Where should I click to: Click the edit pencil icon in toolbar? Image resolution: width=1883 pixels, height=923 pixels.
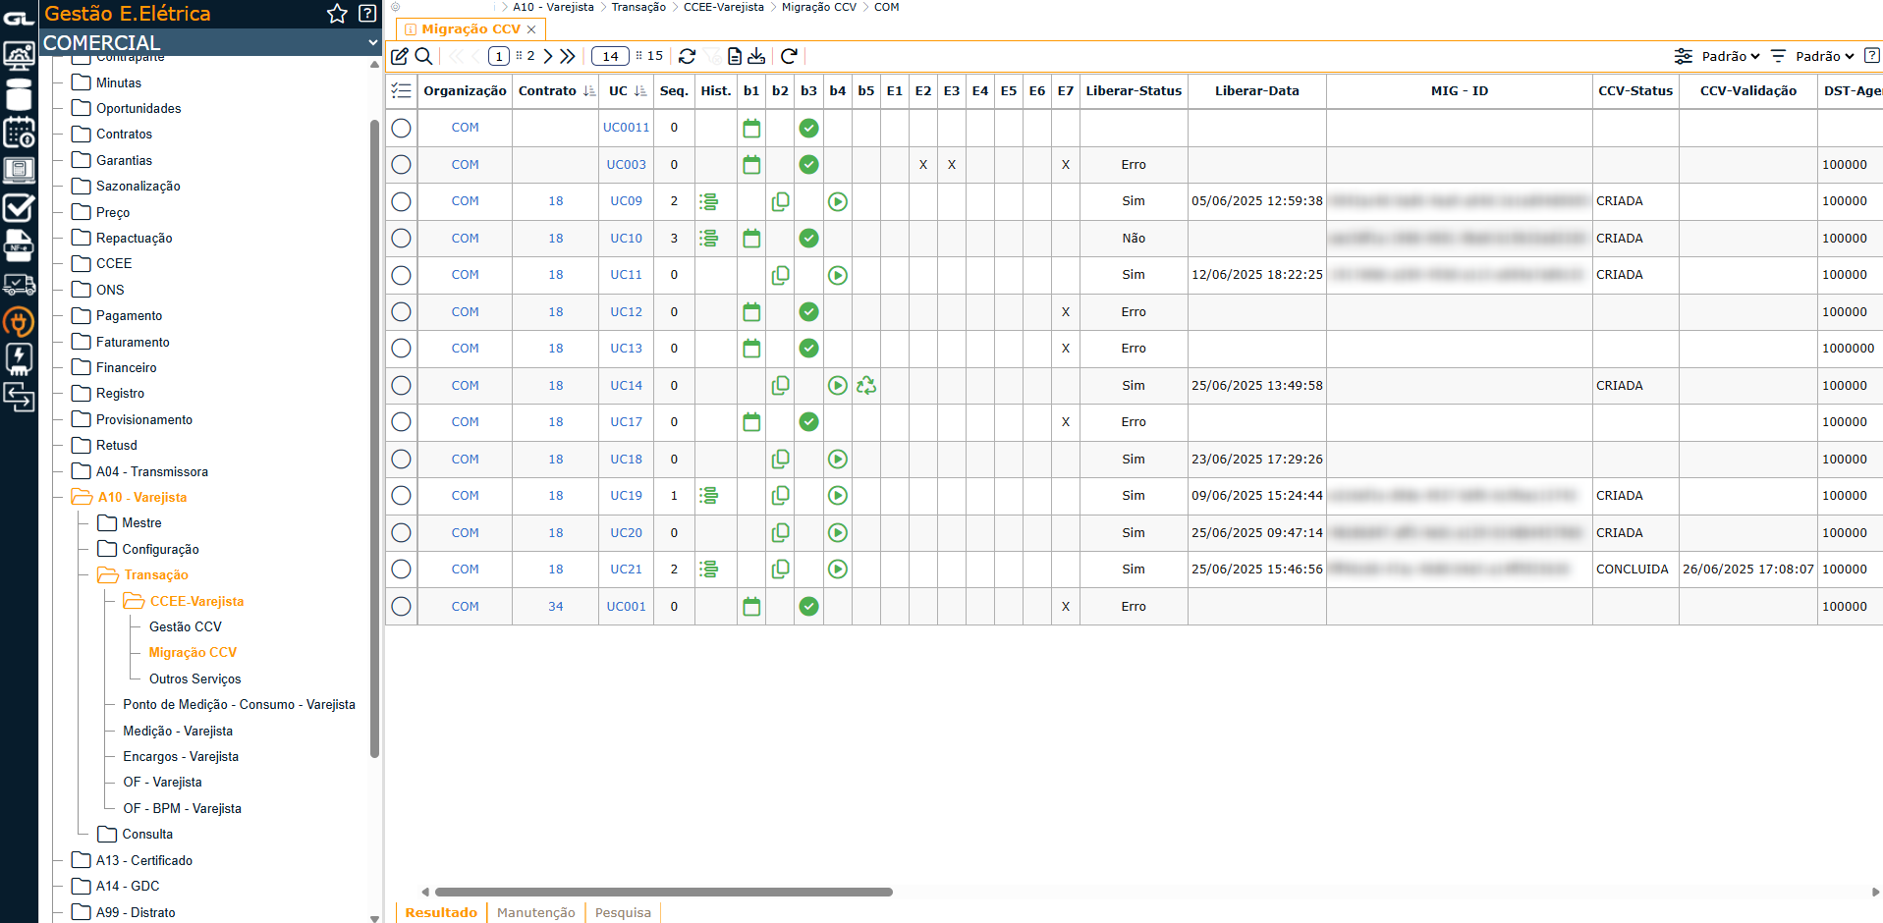tap(400, 56)
